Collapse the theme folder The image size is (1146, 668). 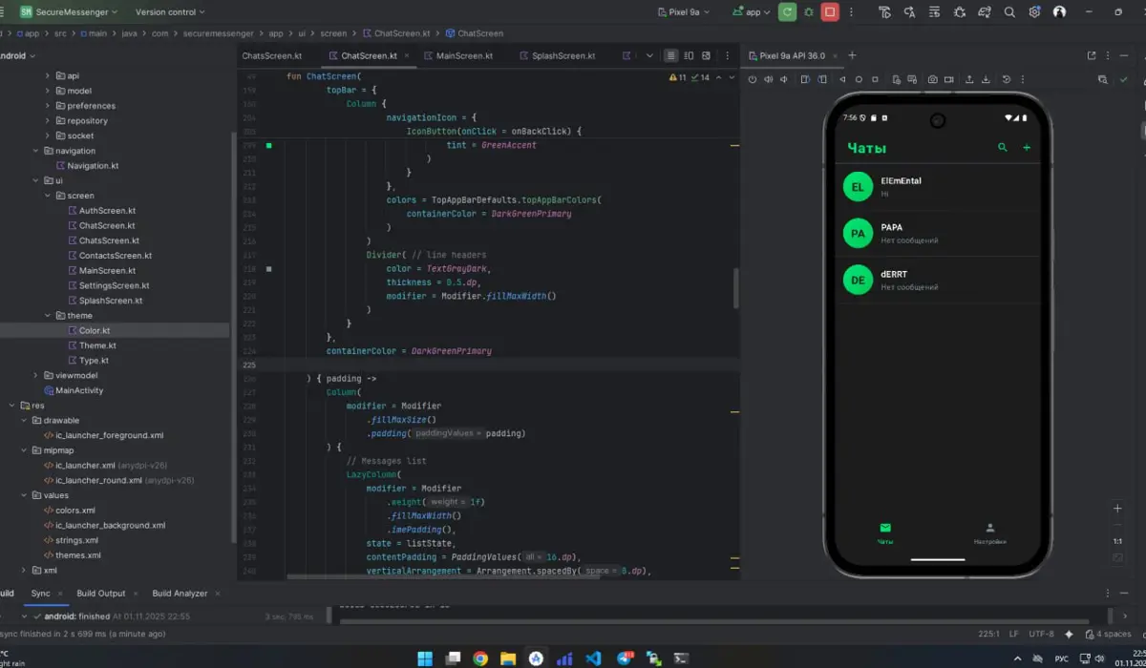(48, 315)
